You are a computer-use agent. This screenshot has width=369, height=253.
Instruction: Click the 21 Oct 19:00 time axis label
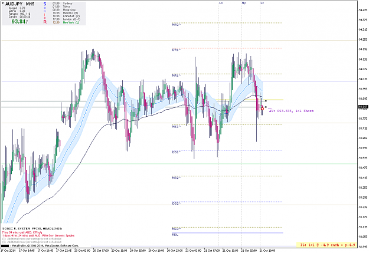(267, 251)
